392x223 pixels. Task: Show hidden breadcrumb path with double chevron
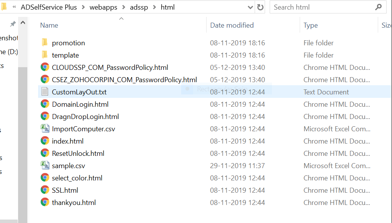(14, 7)
